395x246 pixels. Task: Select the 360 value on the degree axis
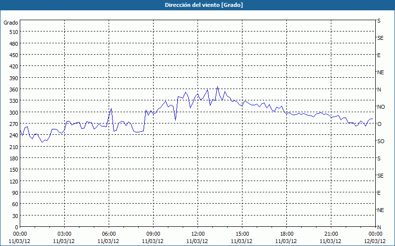(14, 90)
